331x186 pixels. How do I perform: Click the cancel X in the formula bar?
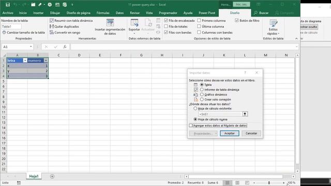[x=46, y=47]
